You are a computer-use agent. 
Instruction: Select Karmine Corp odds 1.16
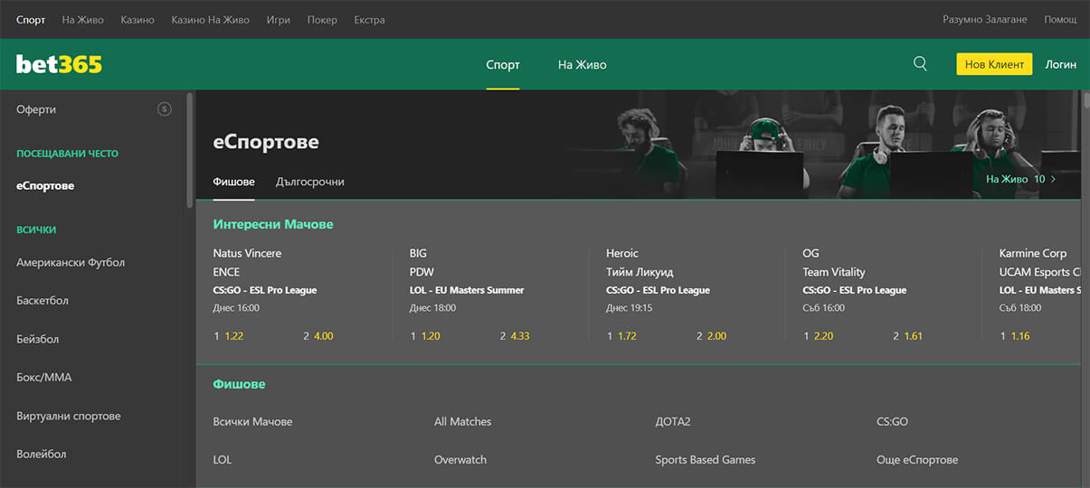pyautogui.click(x=1014, y=336)
